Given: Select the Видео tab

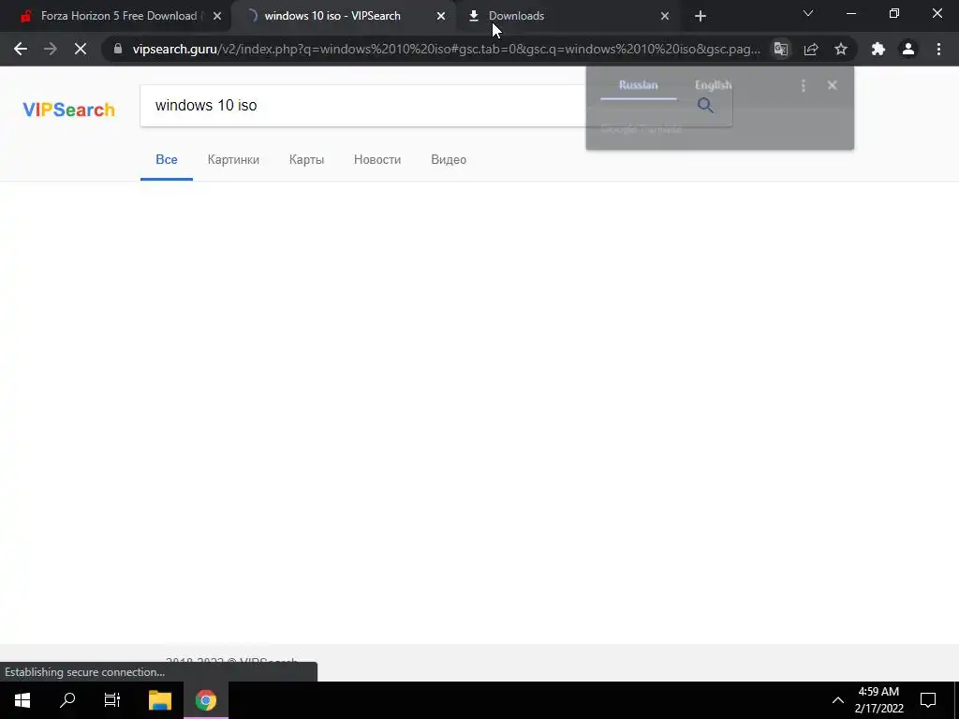Looking at the screenshot, I should (449, 159).
